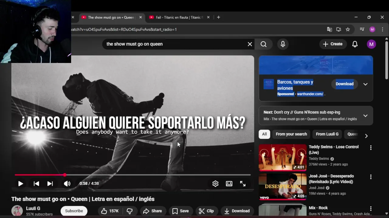Skip to the next video
Screen dimensions: 389x218
point(50,183)
